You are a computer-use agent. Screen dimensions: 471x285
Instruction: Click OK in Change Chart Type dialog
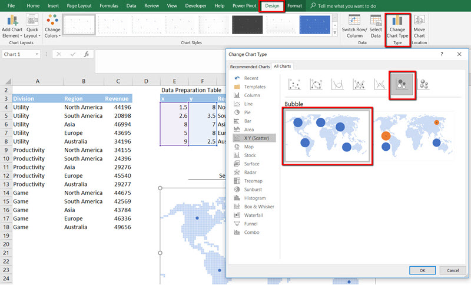coord(422,270)
